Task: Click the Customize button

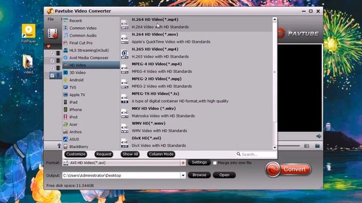Action: click(x=76, y=154)
